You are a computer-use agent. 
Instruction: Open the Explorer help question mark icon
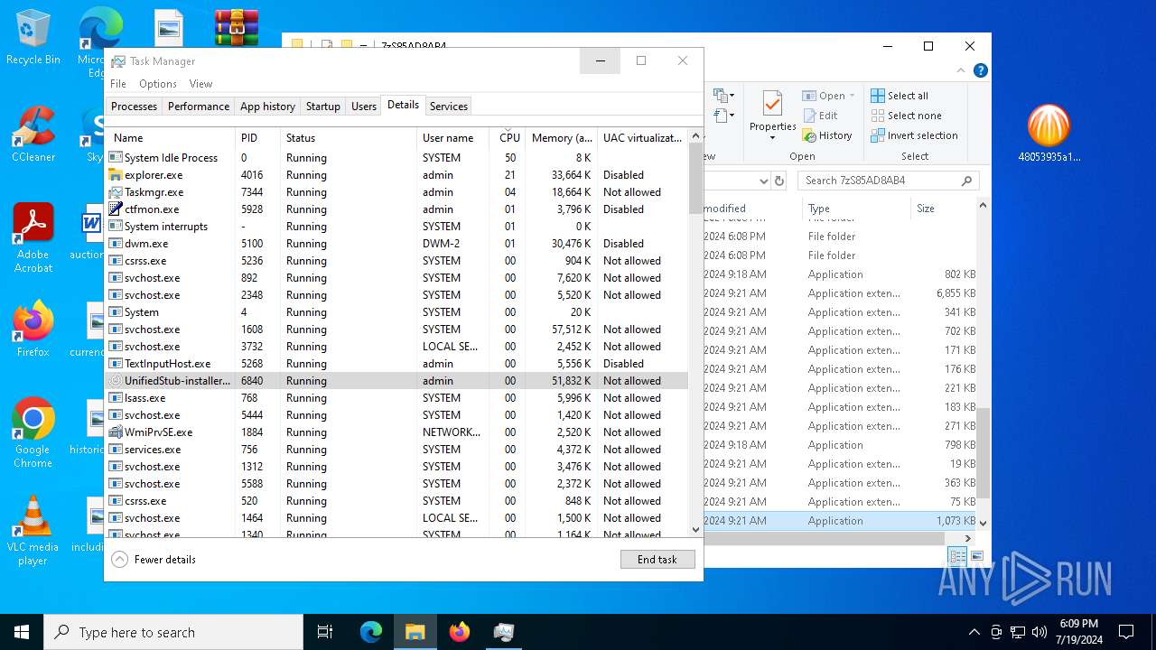[980, 70]
